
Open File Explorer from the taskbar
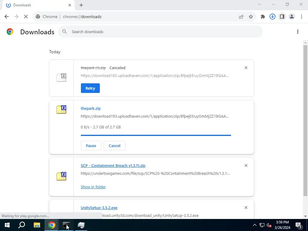point(37,225)
